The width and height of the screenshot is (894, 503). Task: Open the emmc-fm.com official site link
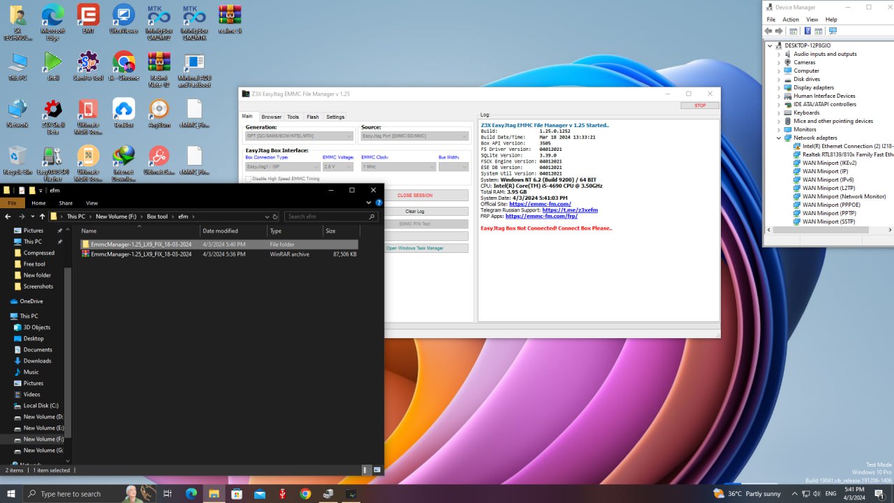540,204
